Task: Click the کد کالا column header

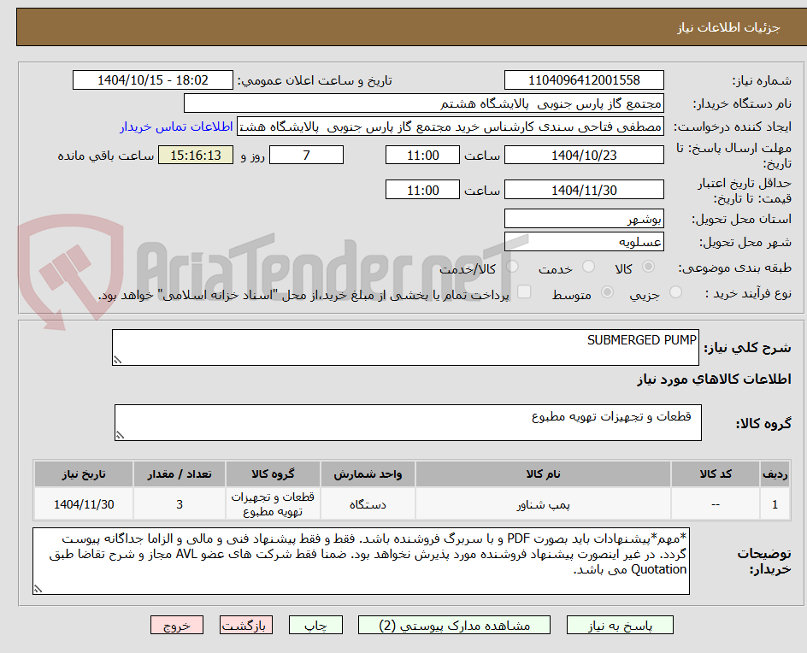Action: point(716,474)
